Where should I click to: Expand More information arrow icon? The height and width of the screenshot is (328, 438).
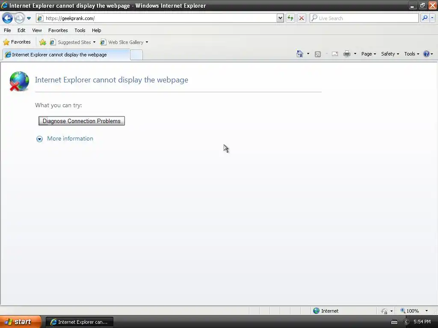(39, 139)
